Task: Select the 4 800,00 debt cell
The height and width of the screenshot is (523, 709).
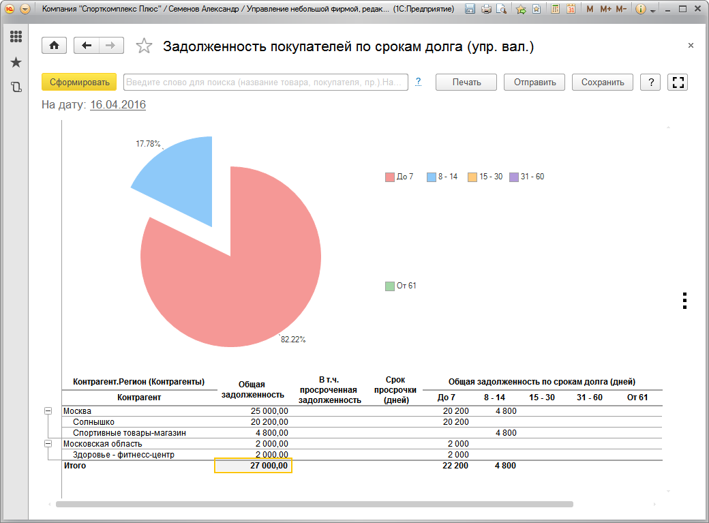Action: (x=272, y=433)
